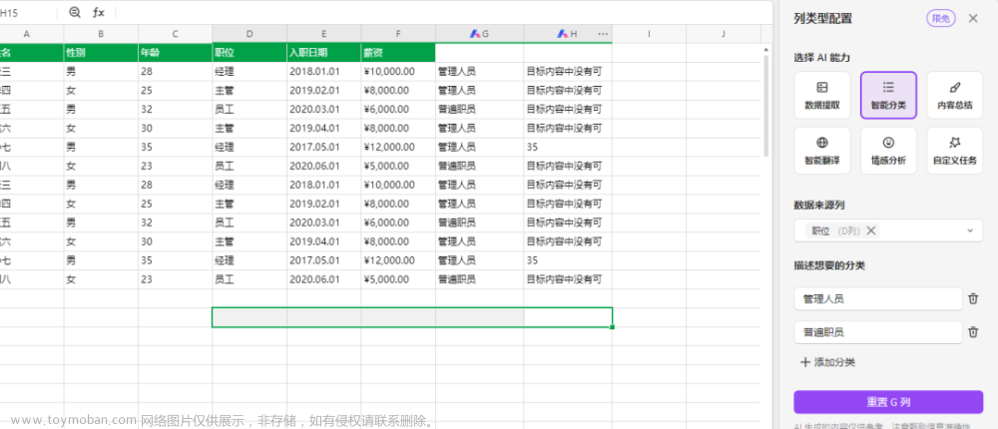Pick the 自定义任务 AI capability
The image size is (998, 429).
click(955, 151)
